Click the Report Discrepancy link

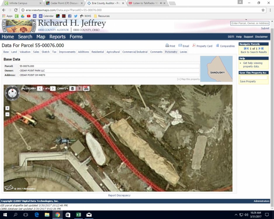pyautogui.click(x=119, y=195)
